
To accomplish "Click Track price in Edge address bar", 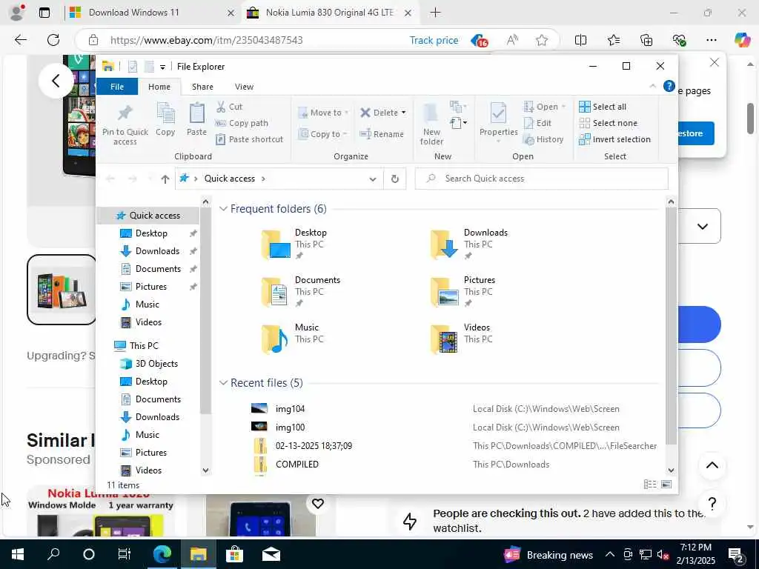I will (434, 40).
